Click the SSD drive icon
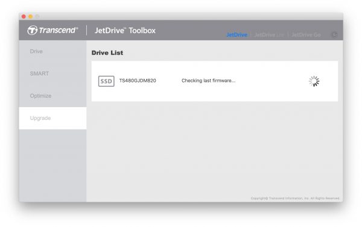 click(x=106, y=81)
